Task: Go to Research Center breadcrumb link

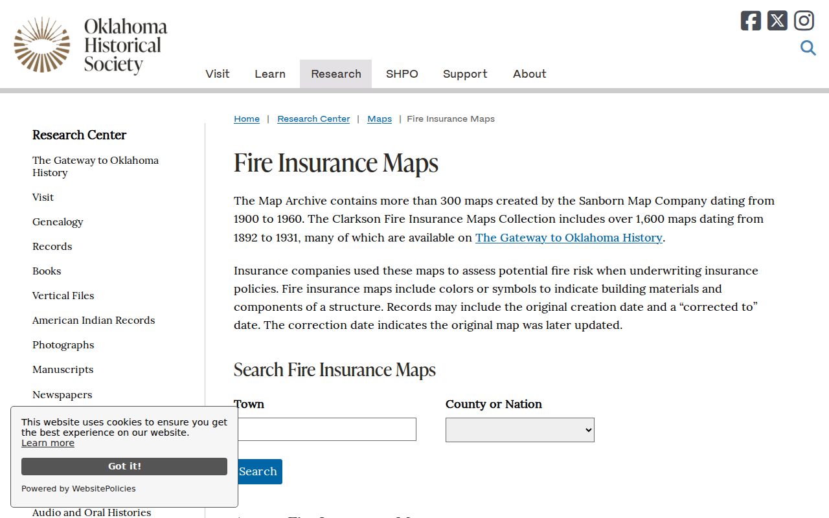Action: pos(313,119)
